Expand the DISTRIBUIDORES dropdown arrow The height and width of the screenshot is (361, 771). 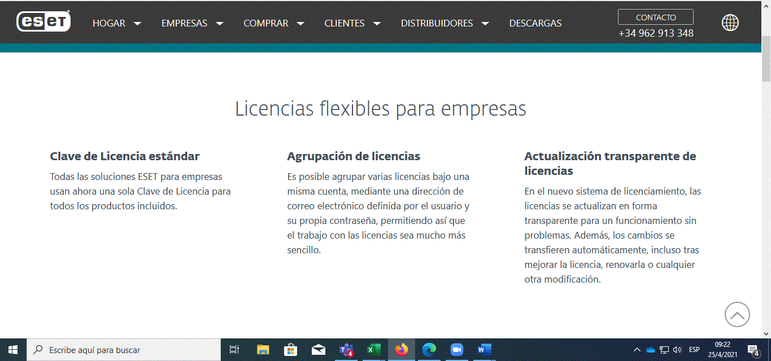pos(485,24)
